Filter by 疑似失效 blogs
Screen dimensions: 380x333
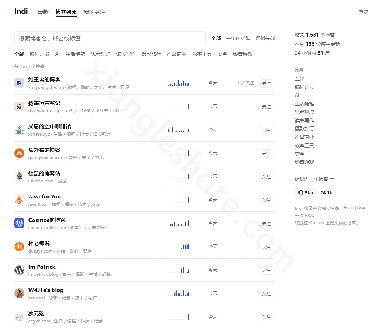pos(265,38)
